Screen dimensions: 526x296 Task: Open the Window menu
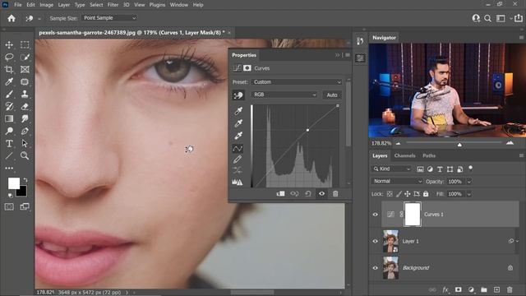pyautogui.click(x=179, y=5)
